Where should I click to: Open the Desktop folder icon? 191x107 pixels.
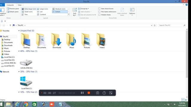[26, 40]
